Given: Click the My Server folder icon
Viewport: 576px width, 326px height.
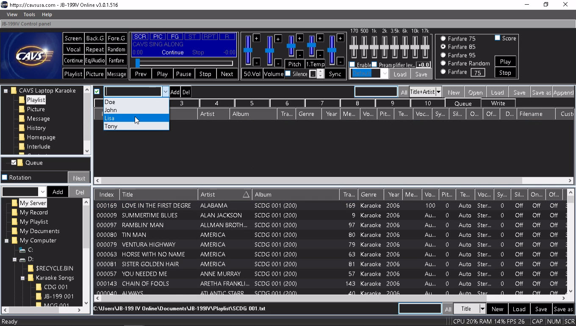Looking at the screenshot, I should pos(14,203).
